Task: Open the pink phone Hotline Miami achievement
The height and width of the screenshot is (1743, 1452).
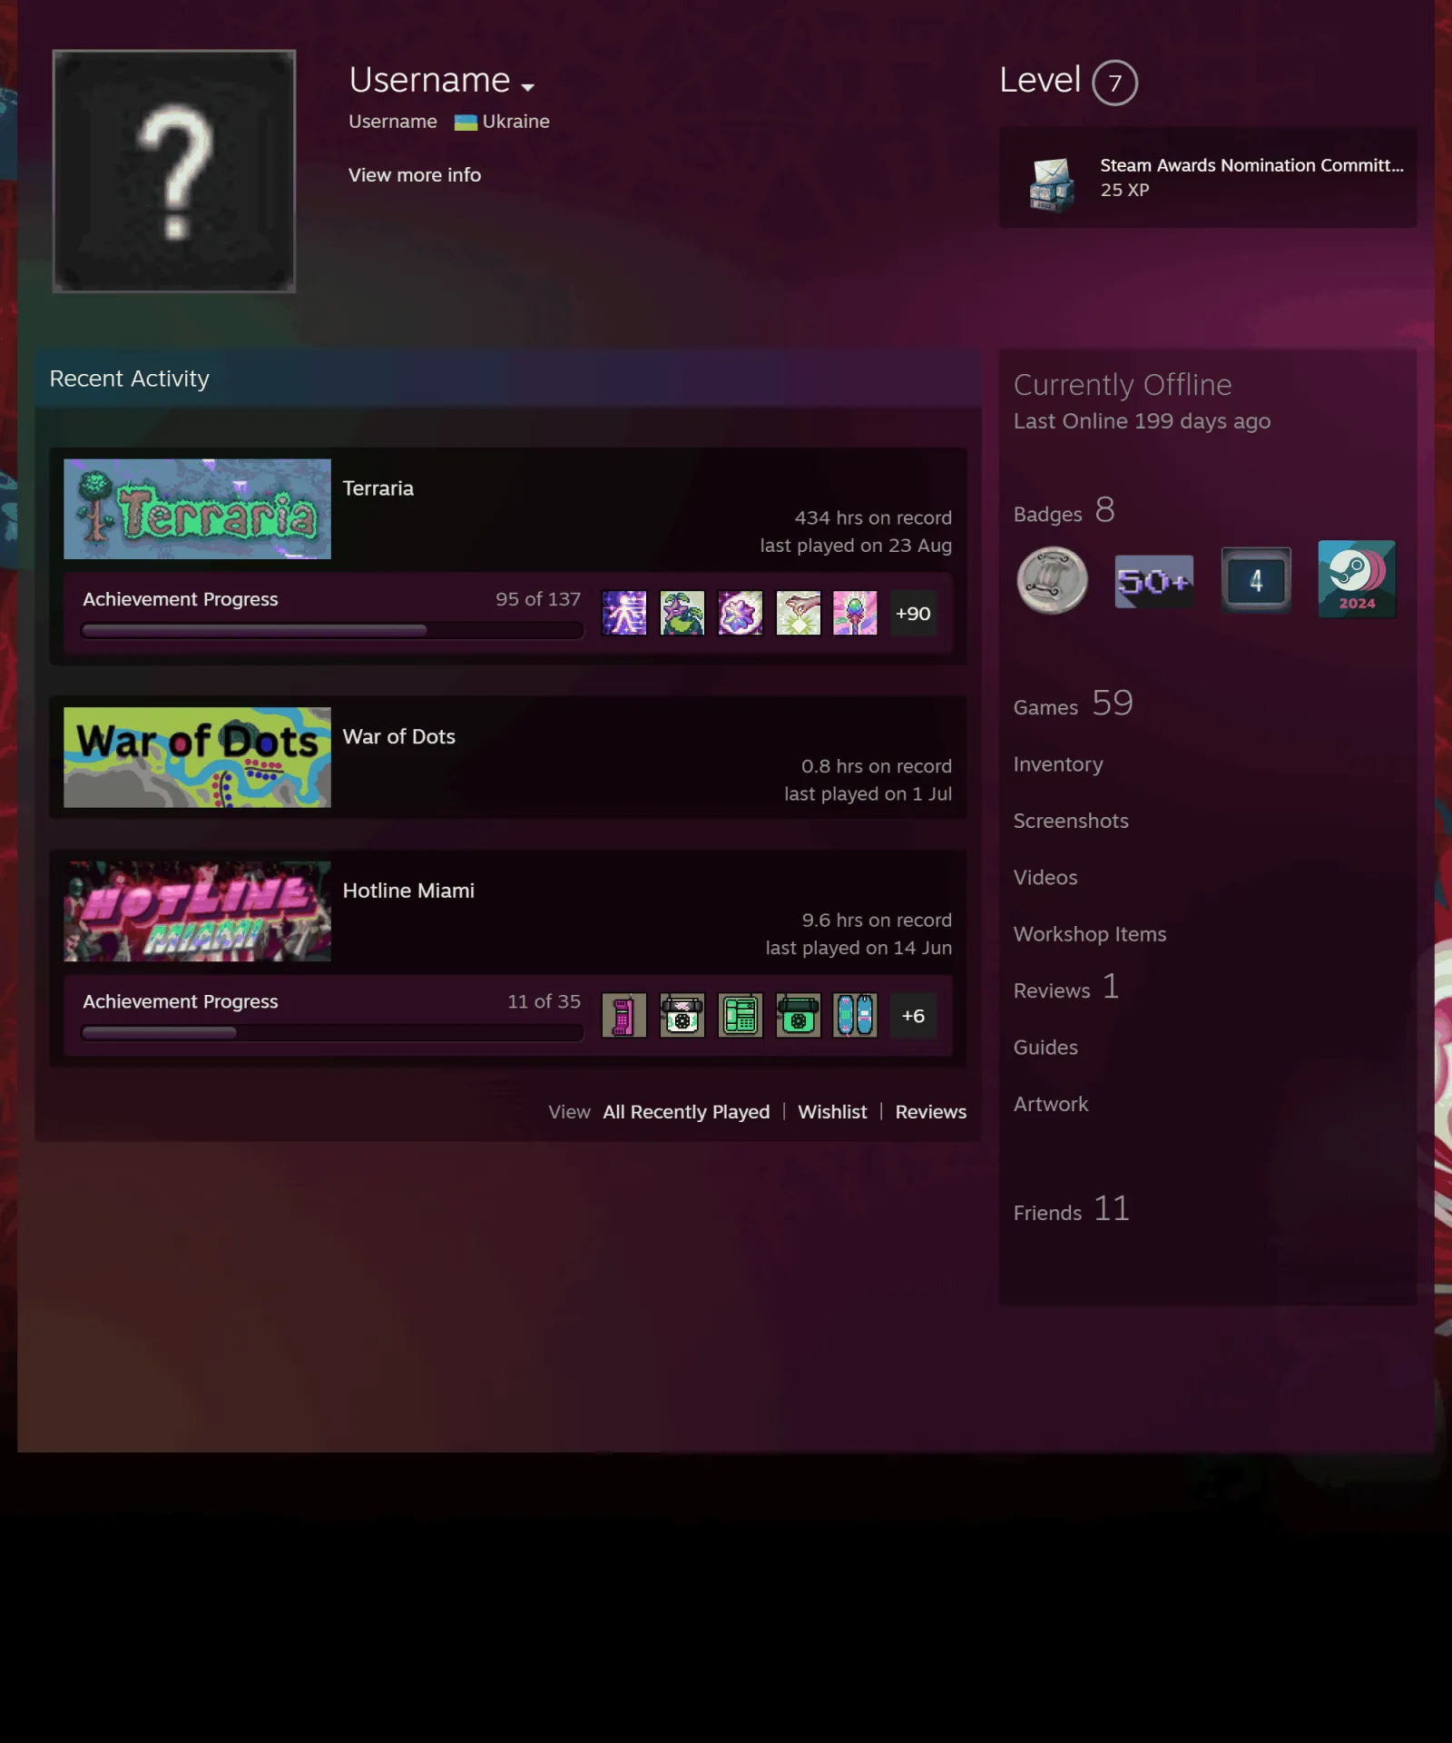Action: tap(624, 1015)
